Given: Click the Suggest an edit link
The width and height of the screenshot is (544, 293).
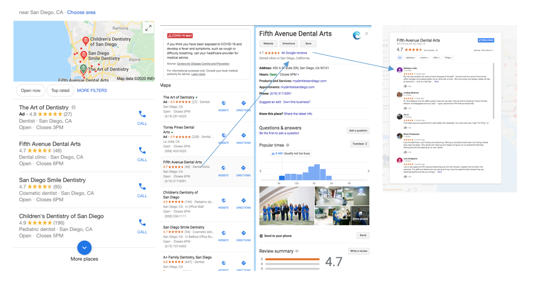Looking at the screenshot, I should [270, 102].
